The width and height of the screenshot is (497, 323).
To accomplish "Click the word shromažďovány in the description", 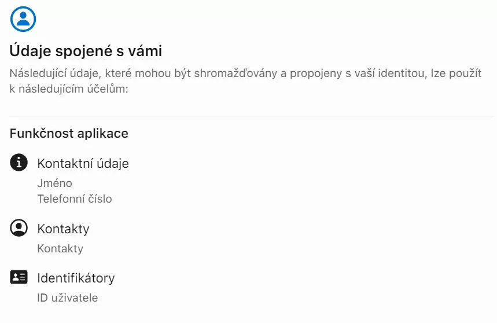I will click(x=236, y=74).
